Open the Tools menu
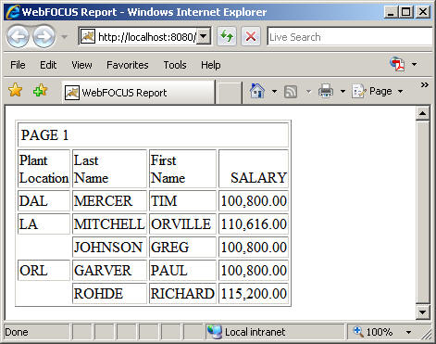Screen dimensions: 436x344 coord(175,65)
